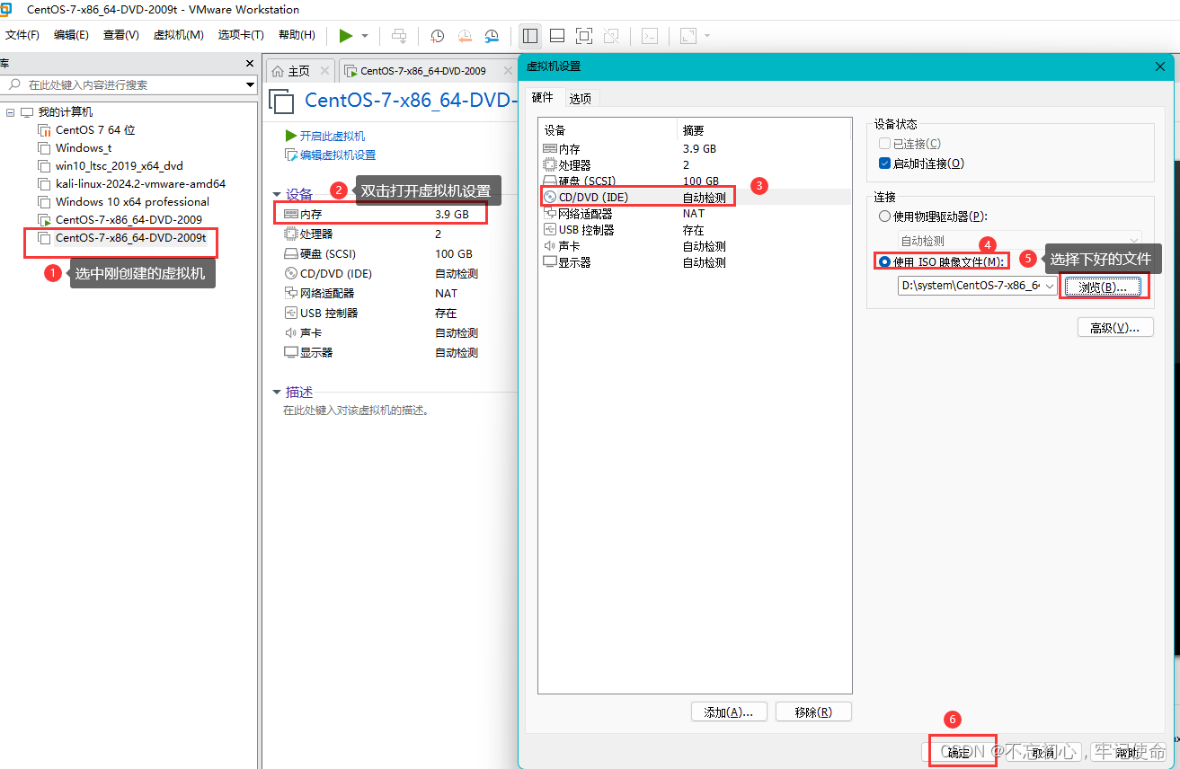1180x769 pixels.
Task: Click the VMware Workstation title bar icon
Action: [x=6, y=10]
